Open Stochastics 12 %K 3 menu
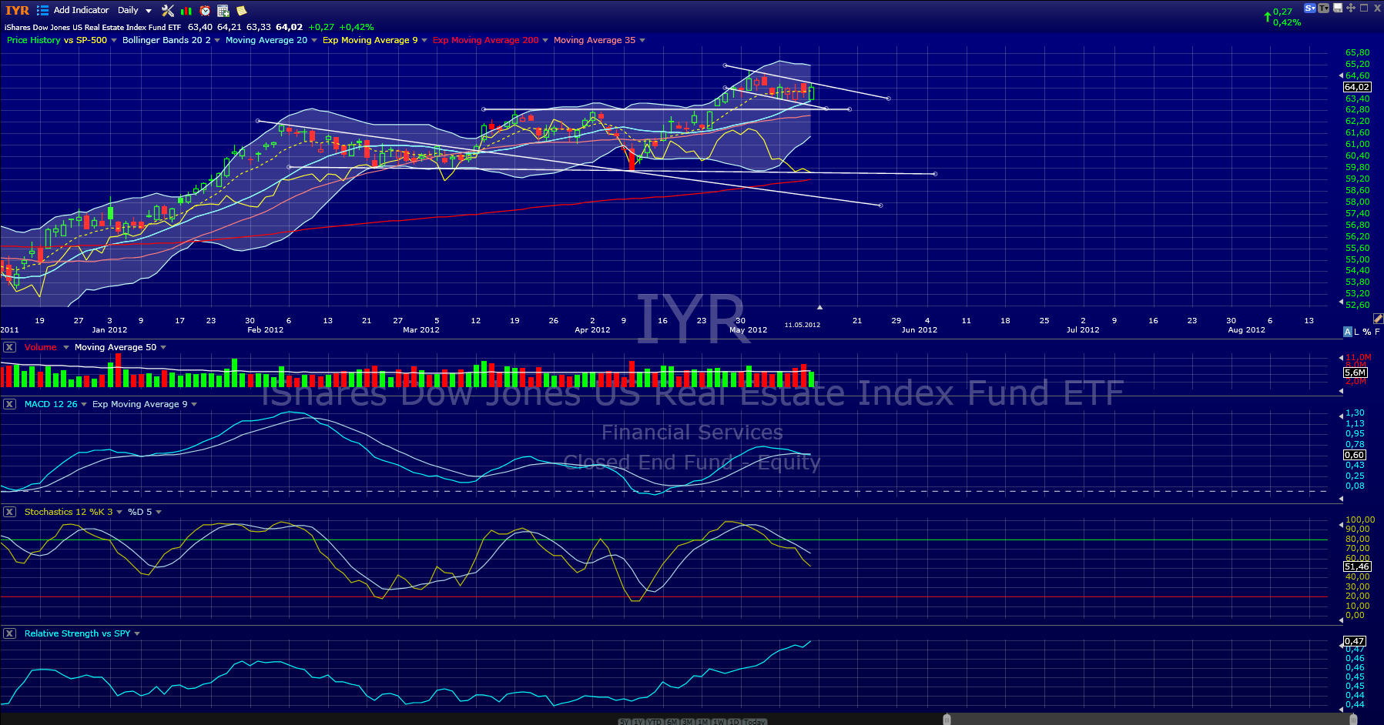Screen dimensions: 1384x725 point(119,512)
